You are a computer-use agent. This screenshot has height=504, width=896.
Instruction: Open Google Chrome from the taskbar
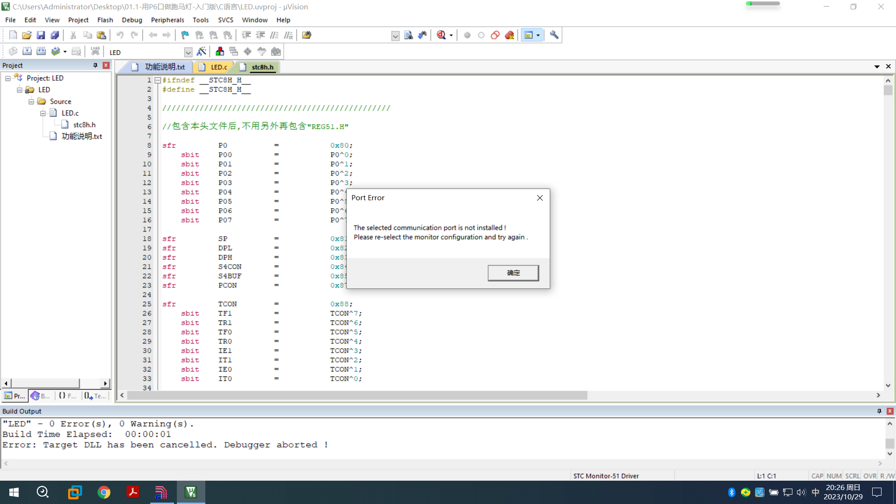104,492
